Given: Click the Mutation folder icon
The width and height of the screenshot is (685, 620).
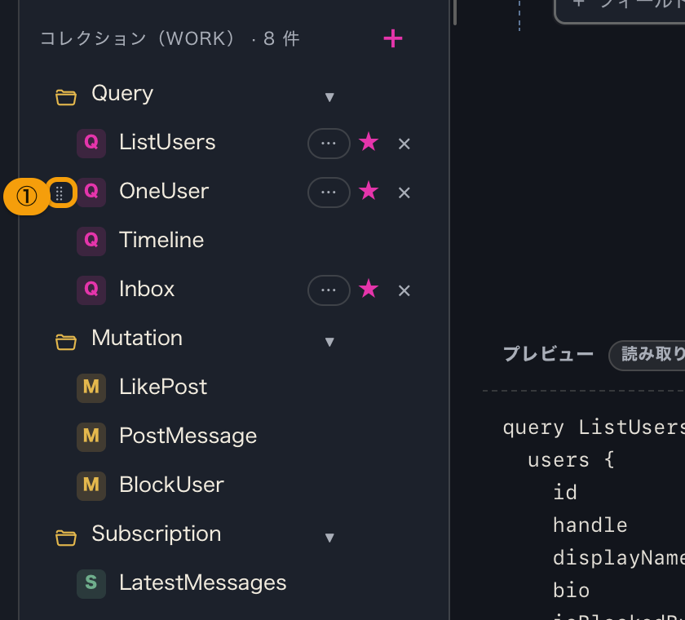Looking at the screenshot, I should click(66, 342).
